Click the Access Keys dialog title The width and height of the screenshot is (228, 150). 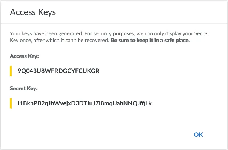[x=33, y=12]
